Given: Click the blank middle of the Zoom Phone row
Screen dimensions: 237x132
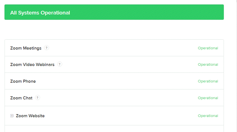Looking at the screenshot, I should 117,81.
